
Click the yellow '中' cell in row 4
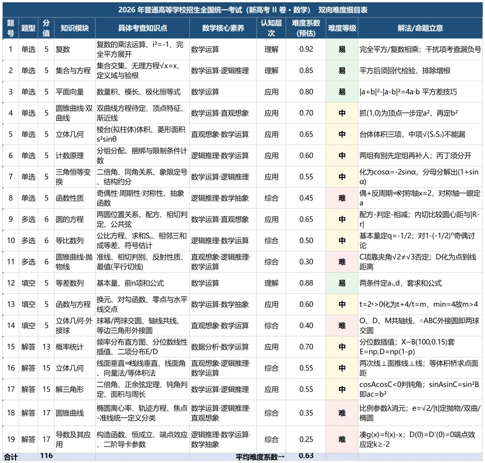pos(342,113)
